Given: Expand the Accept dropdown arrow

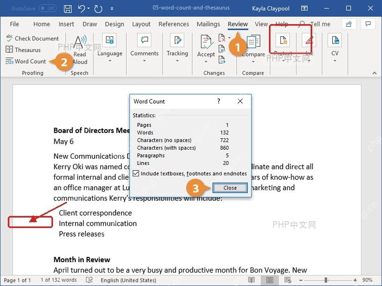Looking at the screenshot, I should [x=206, y=62].
